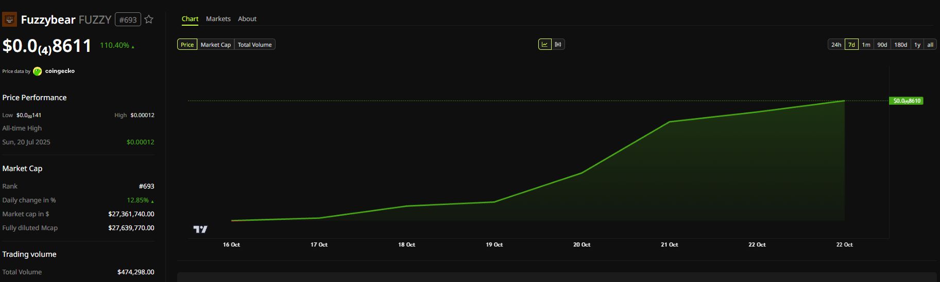Open the Chart tab
The height and width of the screenshot is (282, 940).
[x=190, y=18]
